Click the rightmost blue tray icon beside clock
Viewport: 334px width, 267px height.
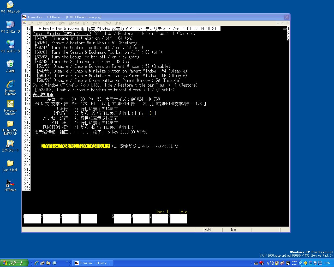click(x=320, y=263)
